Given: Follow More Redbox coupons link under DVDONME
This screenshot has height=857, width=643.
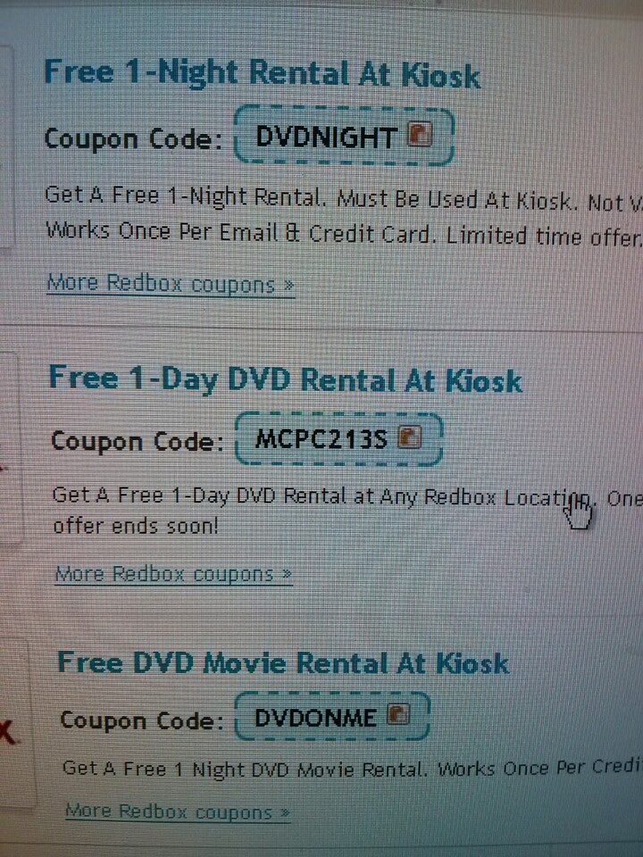Looking at the screenshot, I should (177, 811).
